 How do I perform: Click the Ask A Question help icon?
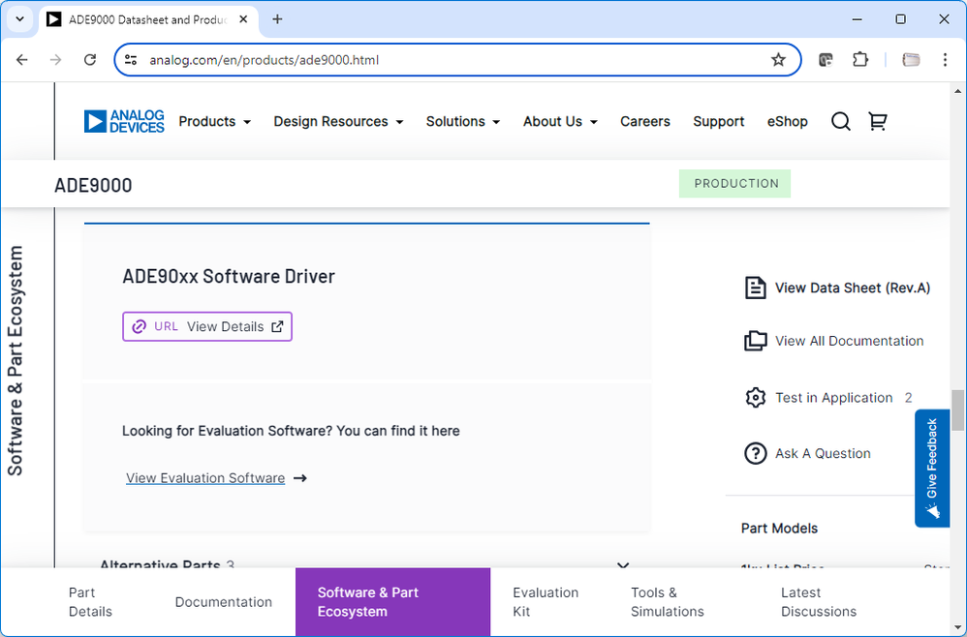coord(755,453)
